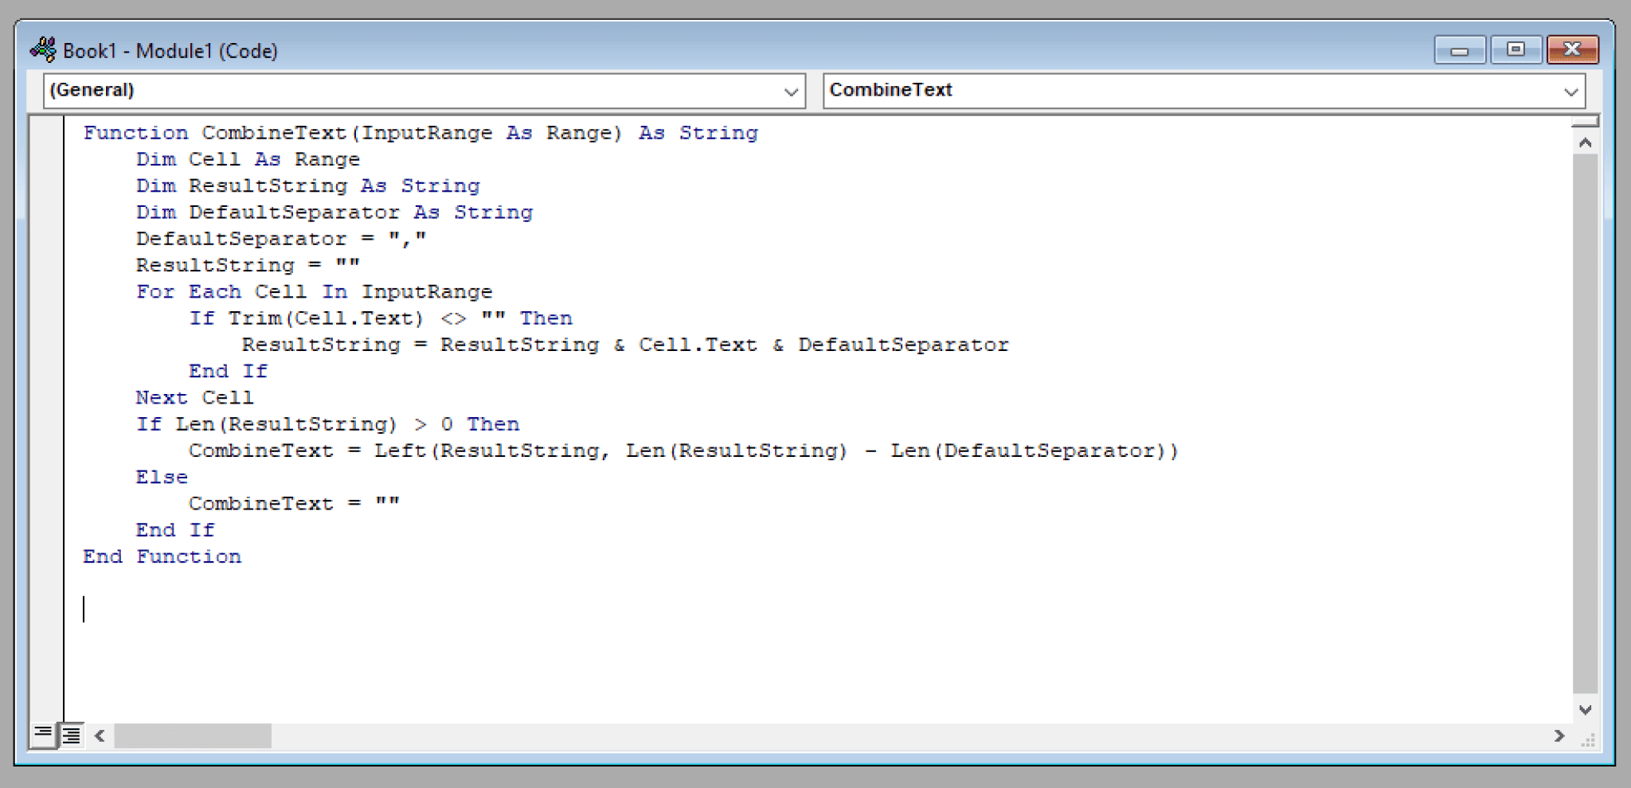Place the cursor on the DefaultSeparator assignment line
This screenshot has height=788, width=1631.
(281, 237)
